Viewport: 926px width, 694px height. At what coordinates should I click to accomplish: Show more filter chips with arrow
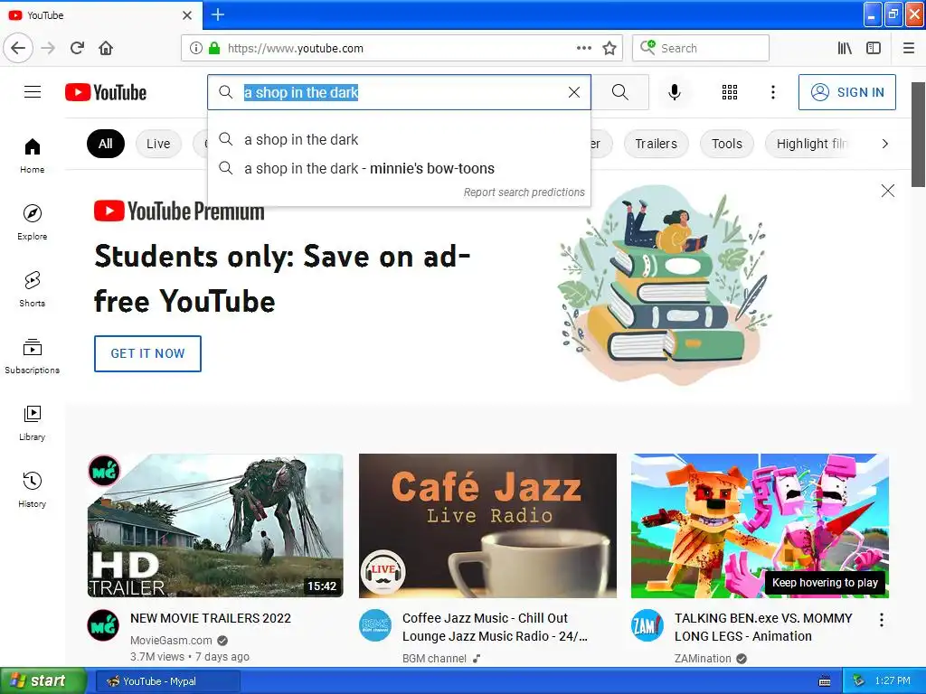pos(884,144)
